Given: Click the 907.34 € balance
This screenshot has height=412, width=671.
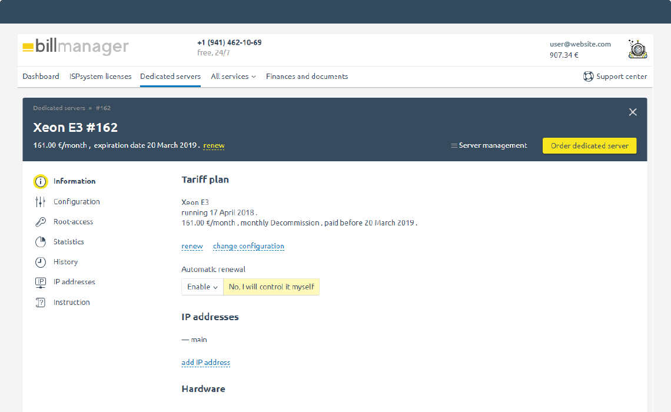Looking at the screenshot, I should pyautogui.click(x=564, y=55).
